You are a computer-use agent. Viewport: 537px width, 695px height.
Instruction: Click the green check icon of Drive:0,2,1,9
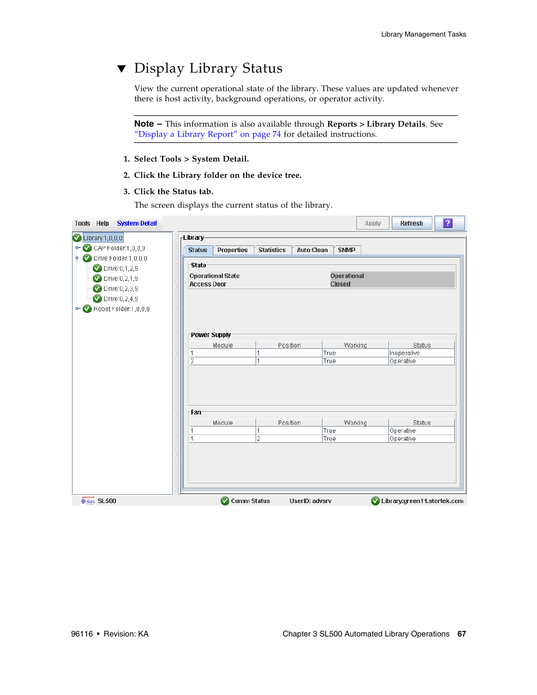pyautogui.click(x=97, y=279)
